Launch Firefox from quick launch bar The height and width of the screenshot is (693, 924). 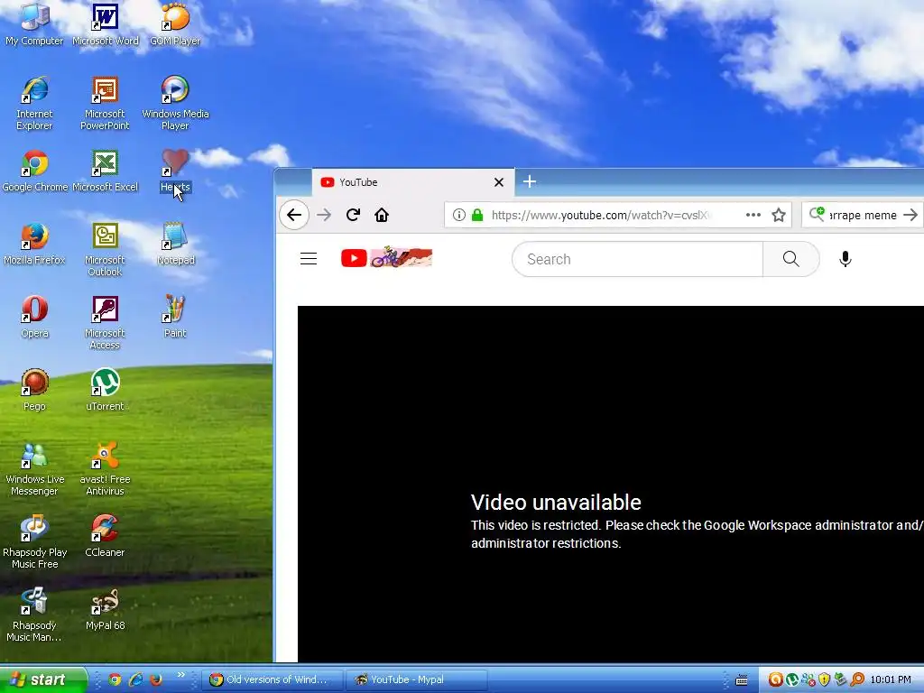click(155, 679)
